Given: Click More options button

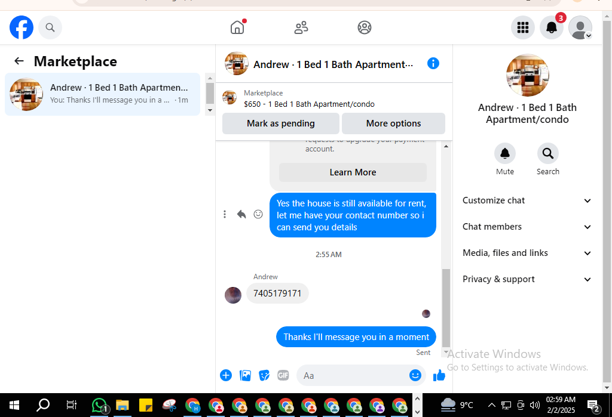Looking at the screenshot, I should point(393,123).
